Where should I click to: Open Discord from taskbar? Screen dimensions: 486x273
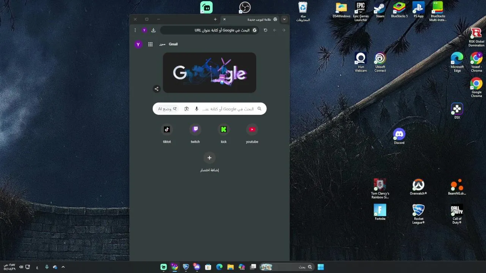pos(197,267)
